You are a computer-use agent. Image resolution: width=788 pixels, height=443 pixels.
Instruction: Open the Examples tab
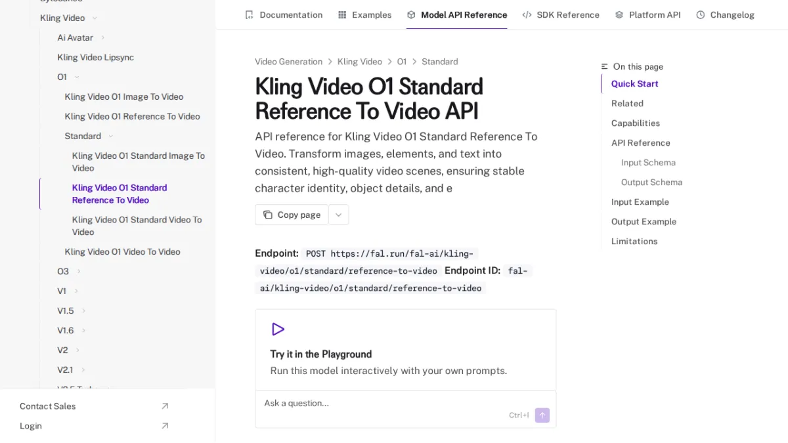point(364,14)
